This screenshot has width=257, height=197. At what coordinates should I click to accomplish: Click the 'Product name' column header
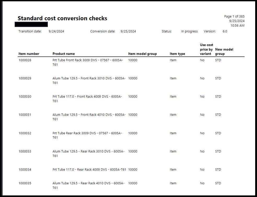tap(64, 54)
